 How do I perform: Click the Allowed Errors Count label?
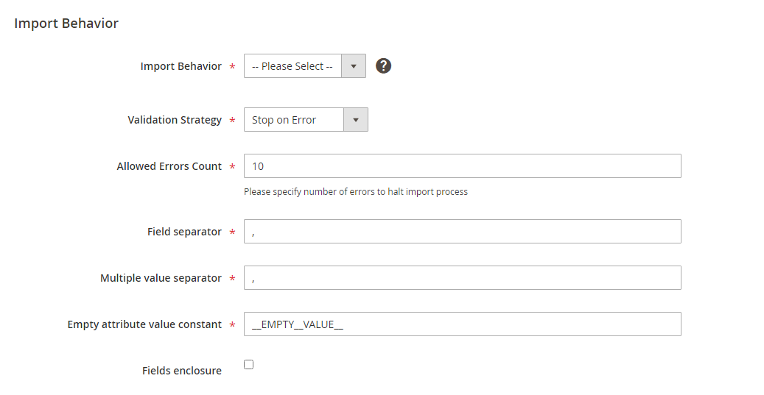[x=169, y=166]
